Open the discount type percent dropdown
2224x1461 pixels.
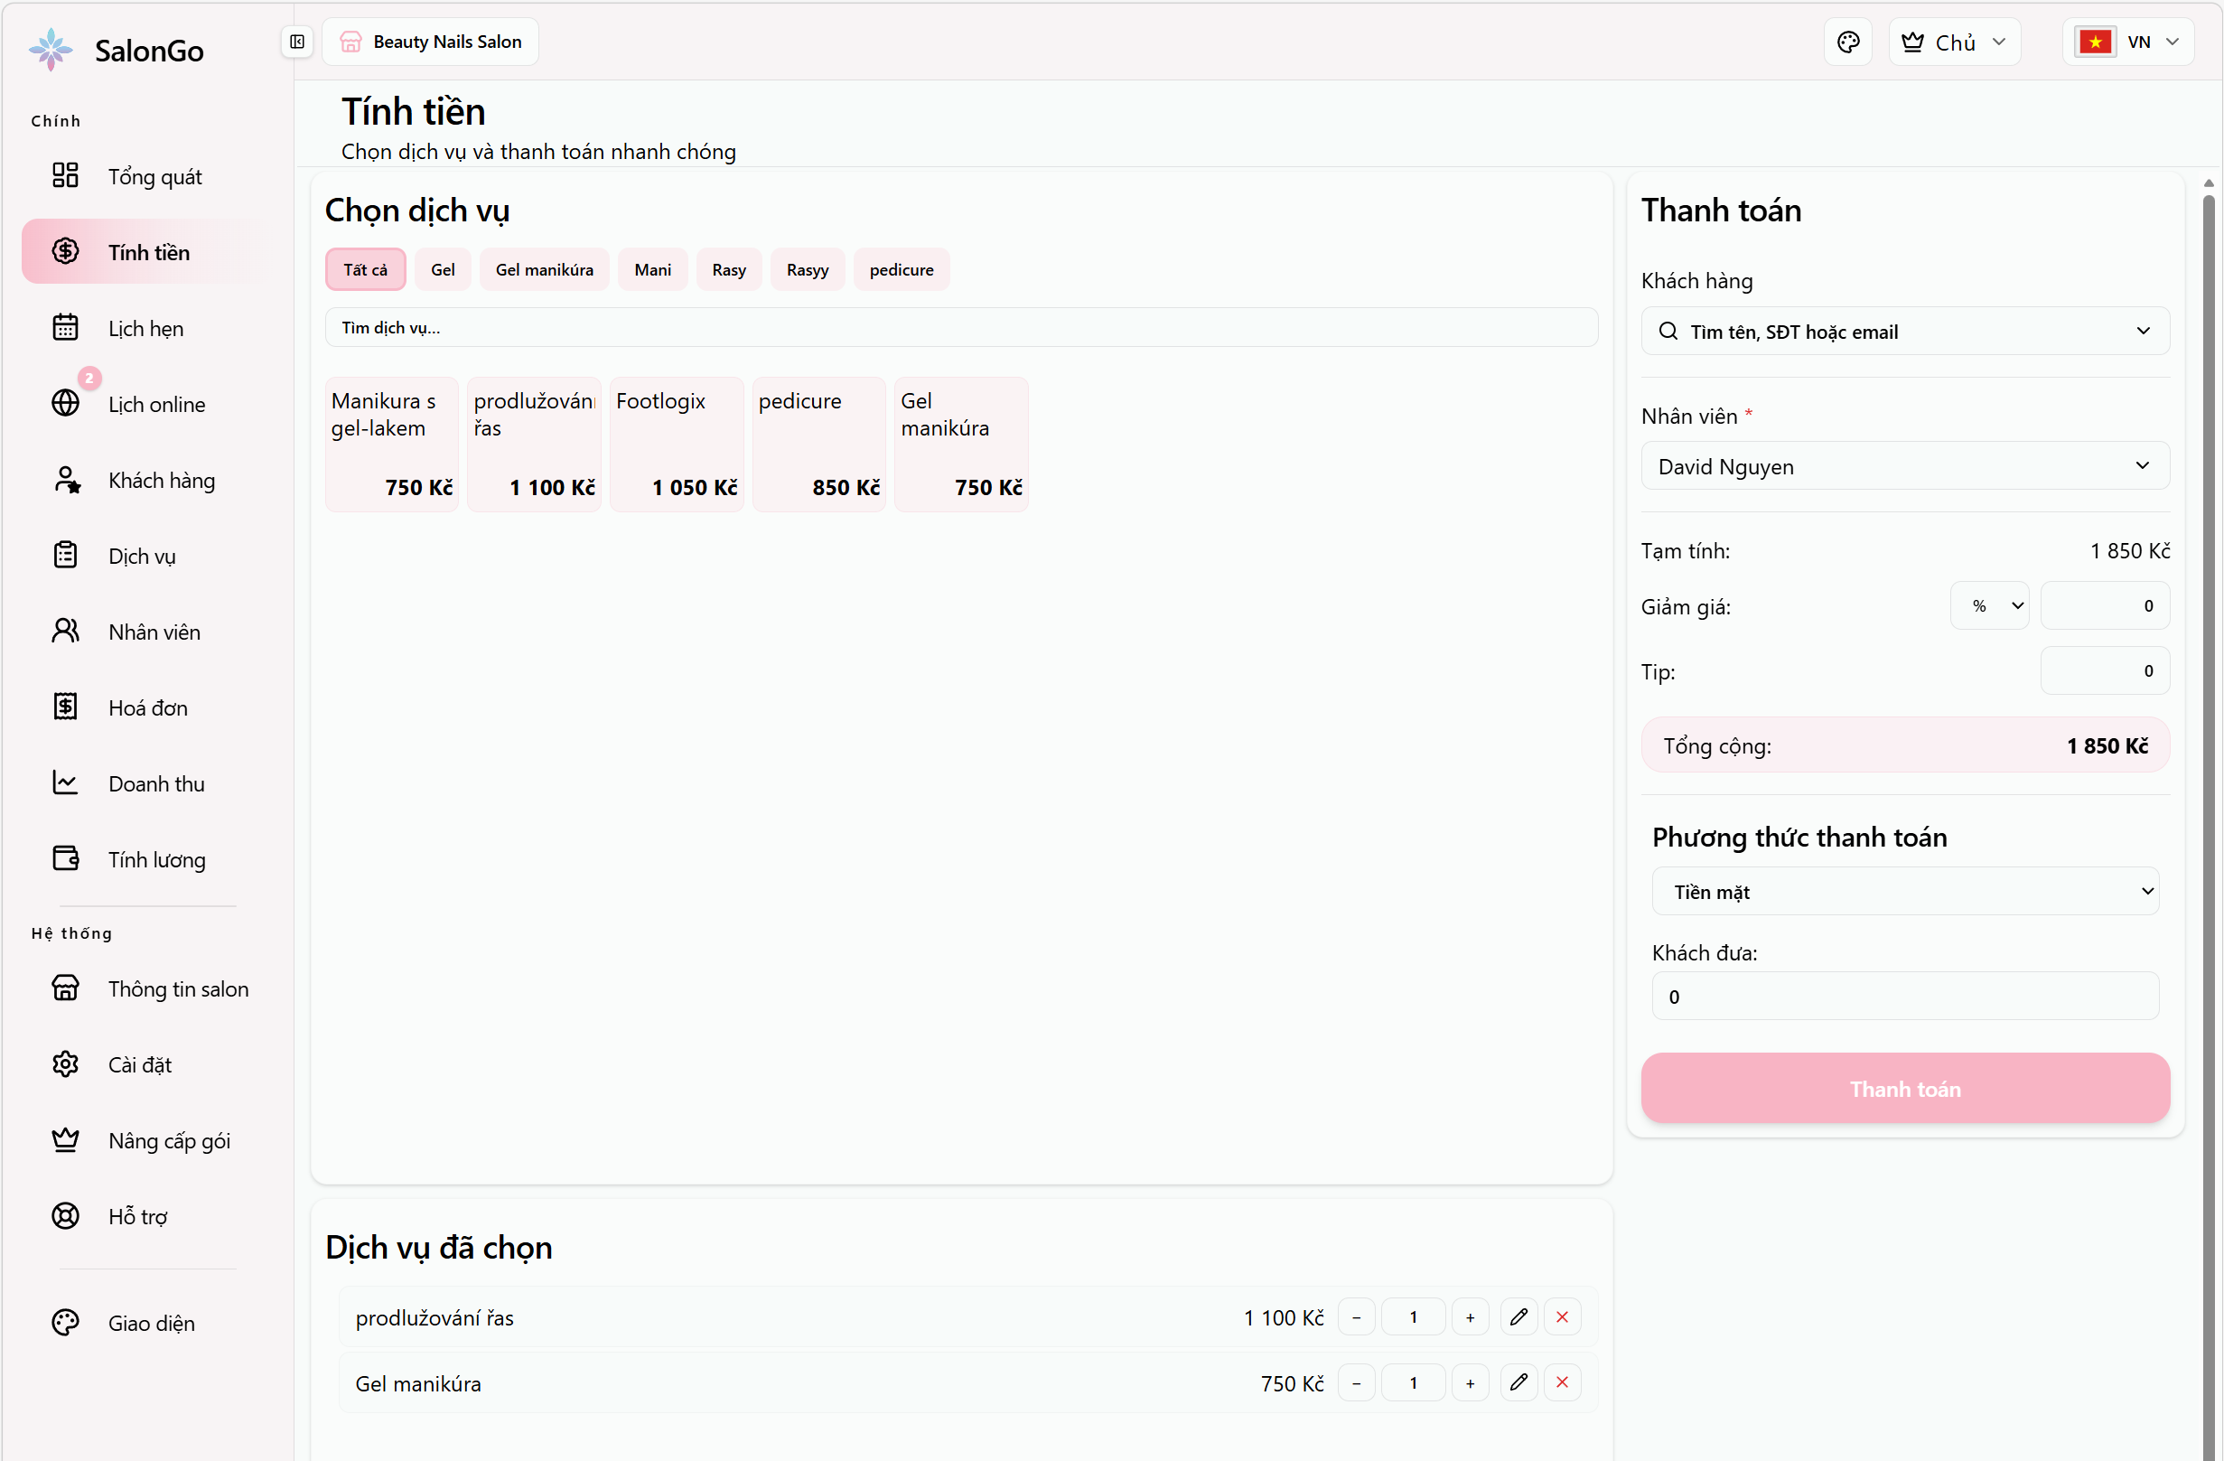pos(1989,605)
